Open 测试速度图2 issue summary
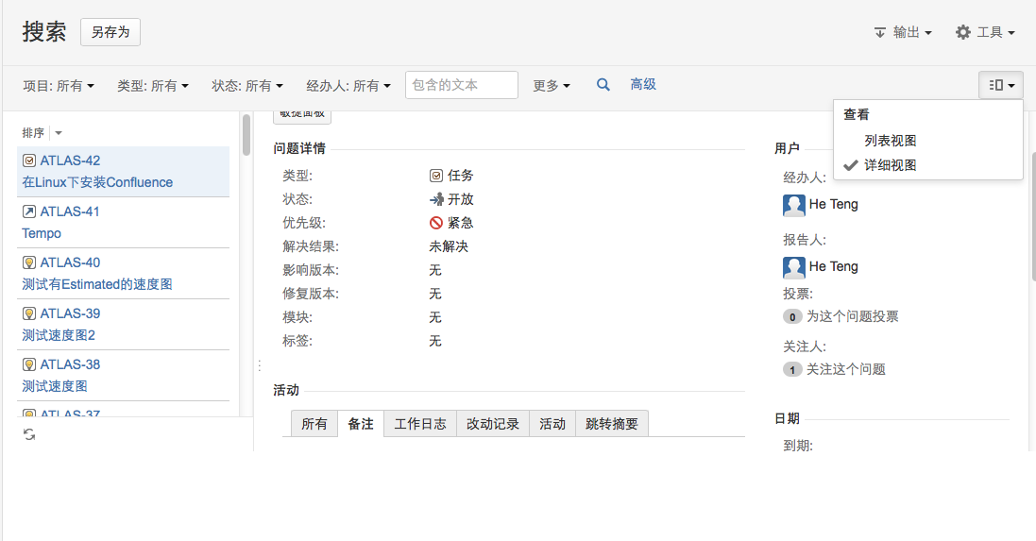 click(x=59, y=335)
